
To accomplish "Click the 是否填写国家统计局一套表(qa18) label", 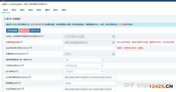I will [19, 60].
